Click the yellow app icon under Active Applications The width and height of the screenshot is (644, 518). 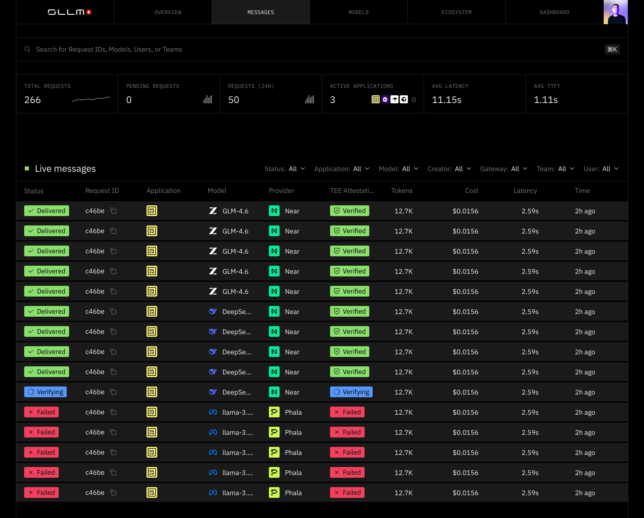(376, 99)
